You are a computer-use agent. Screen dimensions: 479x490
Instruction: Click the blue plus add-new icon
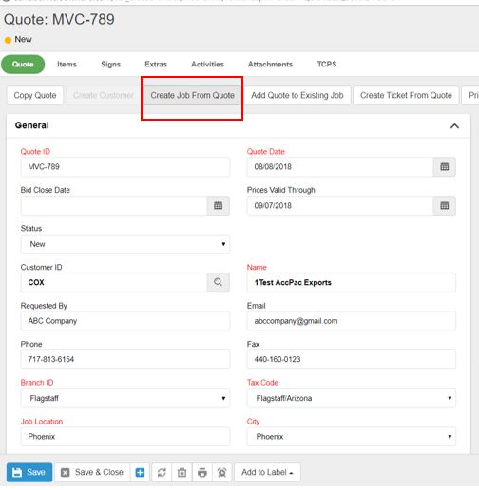tap(140, 472)
